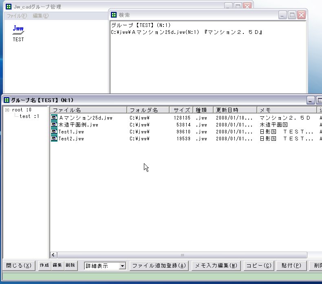Select file name Test1.jww
Viewport: 322px width, 284px height.
(x=71, y=132)
